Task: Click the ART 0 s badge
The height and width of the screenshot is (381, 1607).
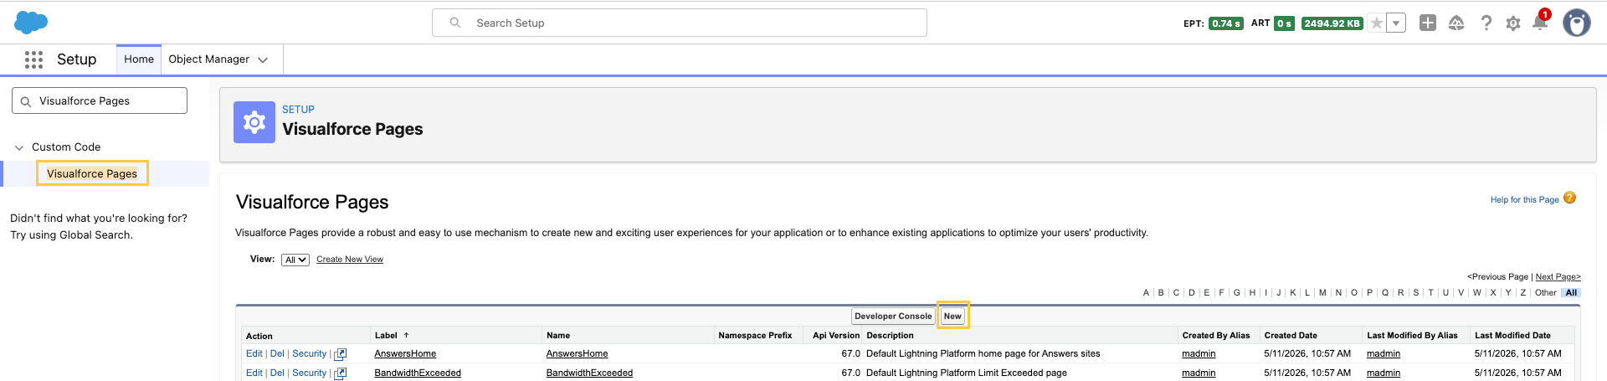Action: click(1284, 23)
